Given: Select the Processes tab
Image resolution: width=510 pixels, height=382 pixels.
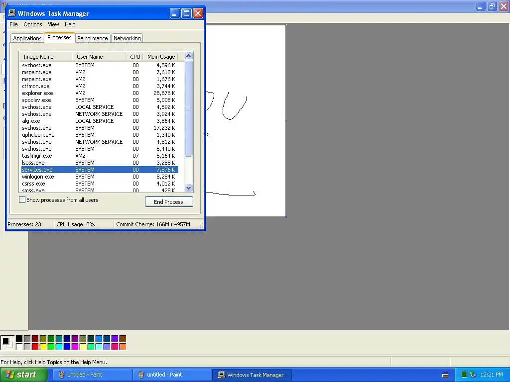Looking at the screenshot, I should [x=59, y=37].
